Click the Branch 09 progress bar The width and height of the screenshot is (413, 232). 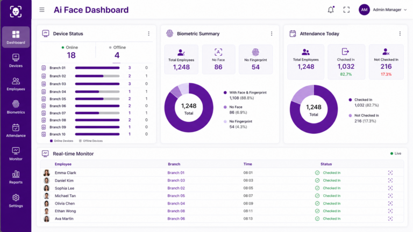click(x=97, y=127)
